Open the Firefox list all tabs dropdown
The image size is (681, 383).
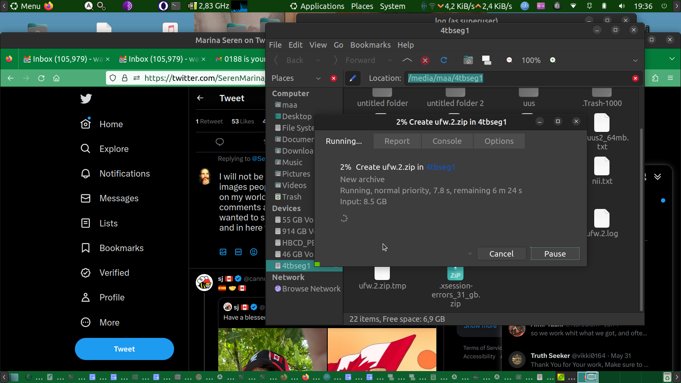click(x=672, y=59)
